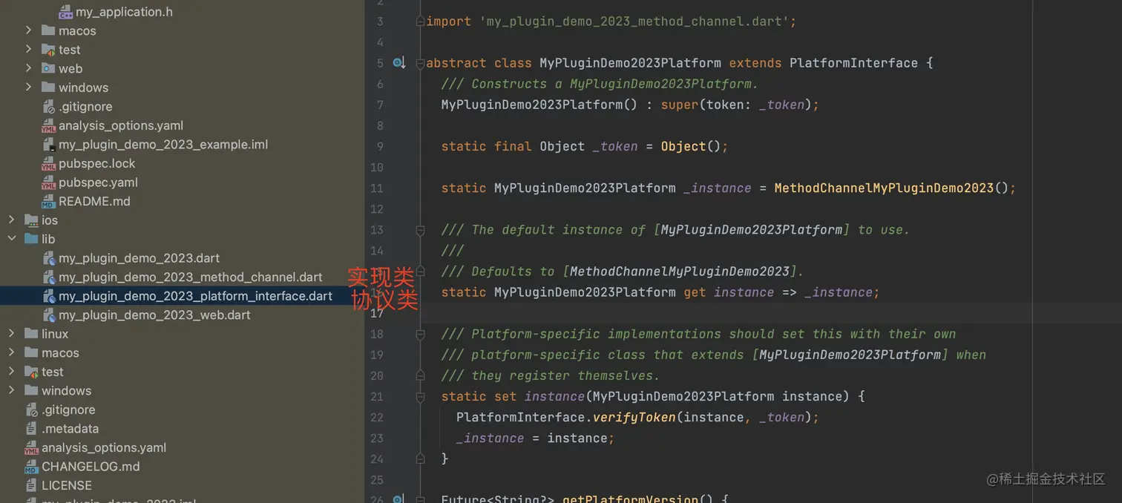The width and height of the screenshot is (1122, 503).
Task: Open the .metadata file
Action: [x=70, y=428]
